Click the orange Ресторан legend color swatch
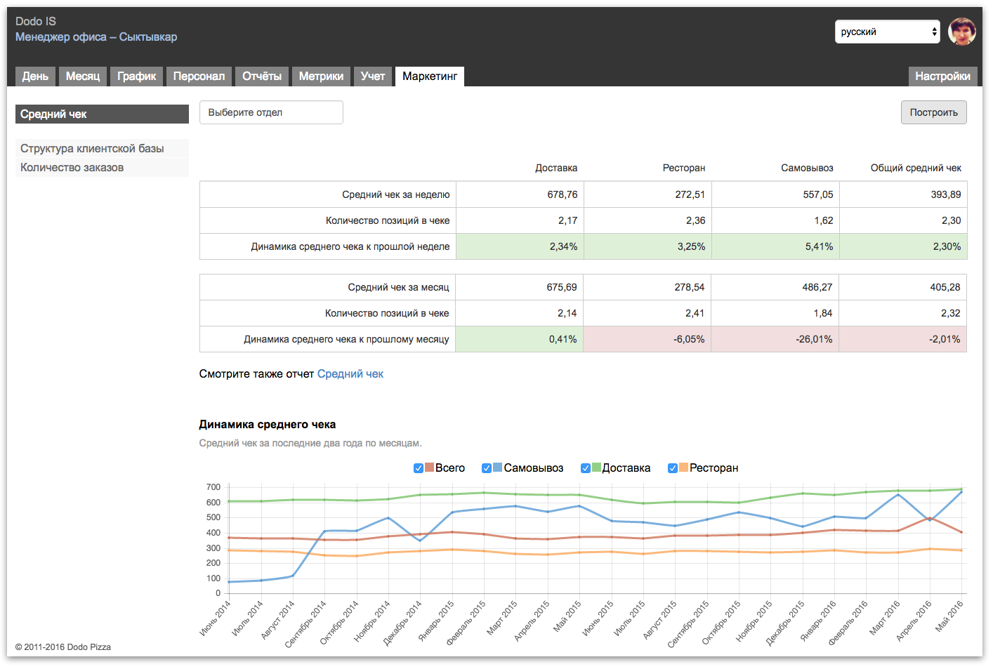Screen dimensions: 993x669 683,468
